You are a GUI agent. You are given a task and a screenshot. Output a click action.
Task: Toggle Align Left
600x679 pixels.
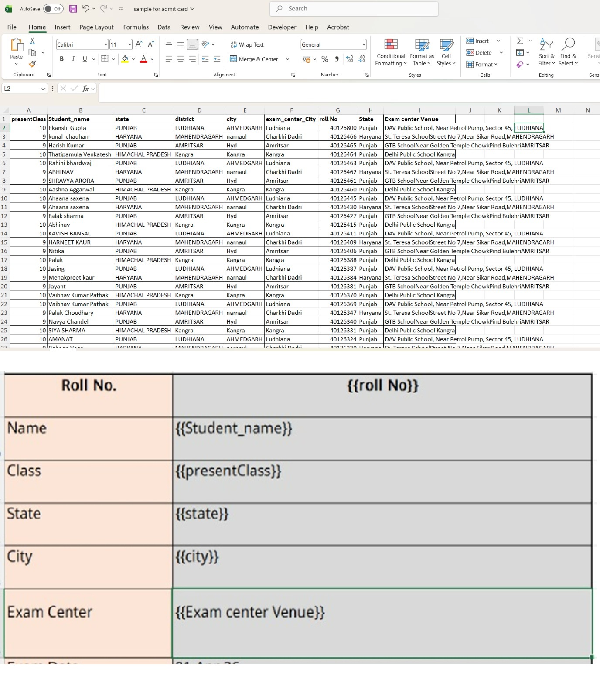(x=169, y=59)
